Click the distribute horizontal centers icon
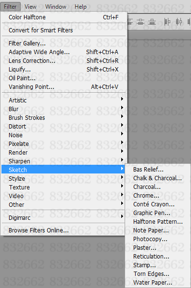Image resolution: width=191 pixels, height=288 pixels. (x=179, y=22)
